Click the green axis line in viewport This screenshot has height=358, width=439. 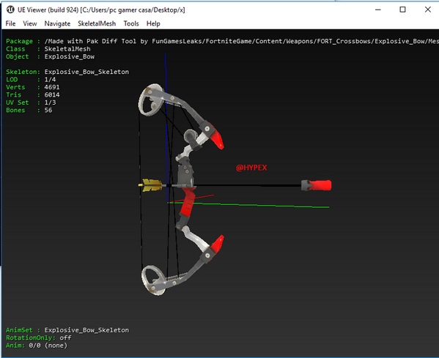(x=248, y=205)
